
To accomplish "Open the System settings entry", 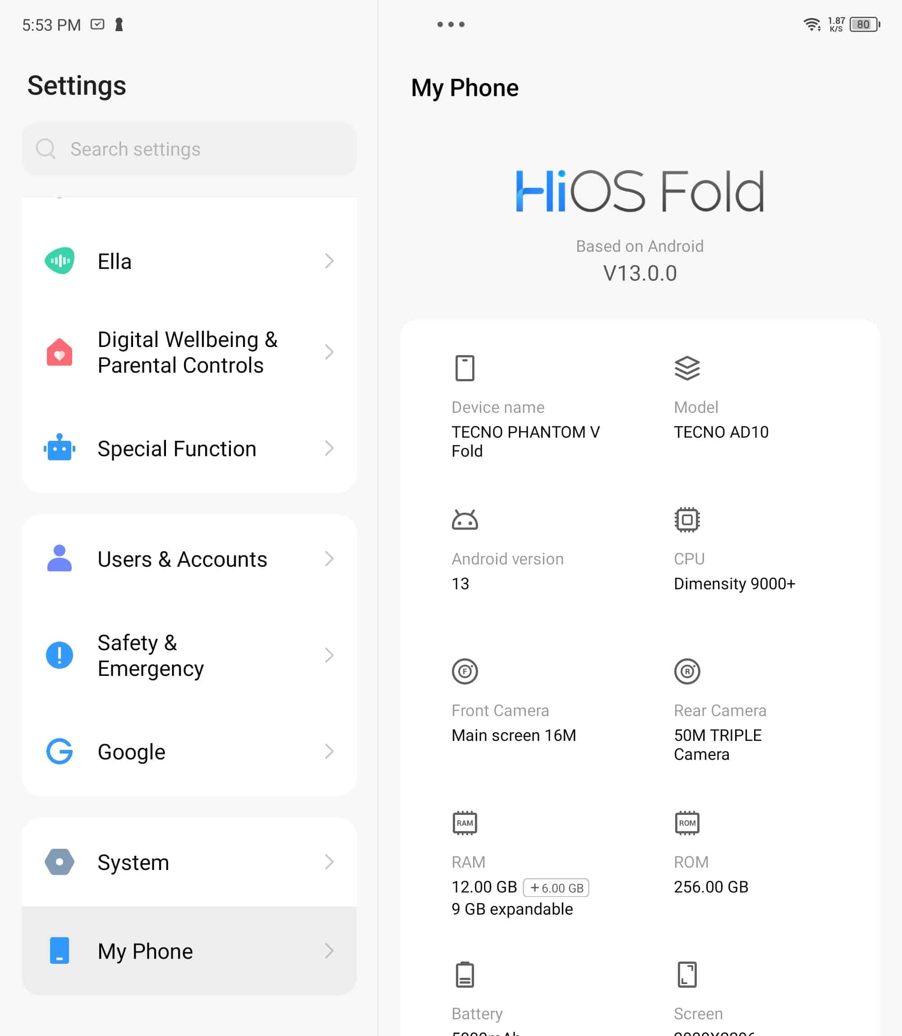I will coord(189,862).
